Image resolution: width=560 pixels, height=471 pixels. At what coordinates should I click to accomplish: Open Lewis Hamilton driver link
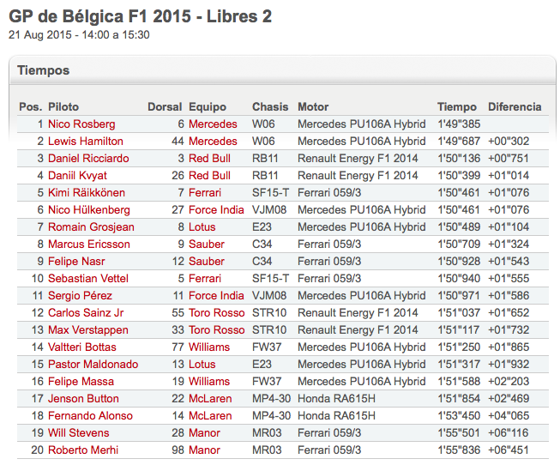click(86, 142)
